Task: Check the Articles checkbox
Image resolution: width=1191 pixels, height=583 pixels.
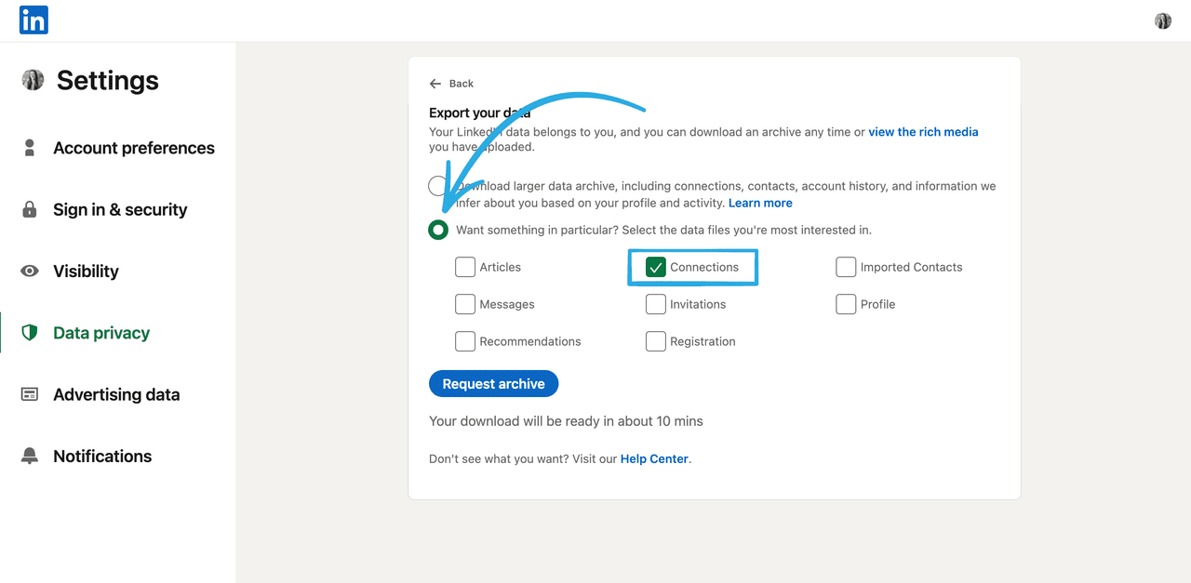Action: click(465, 267)
